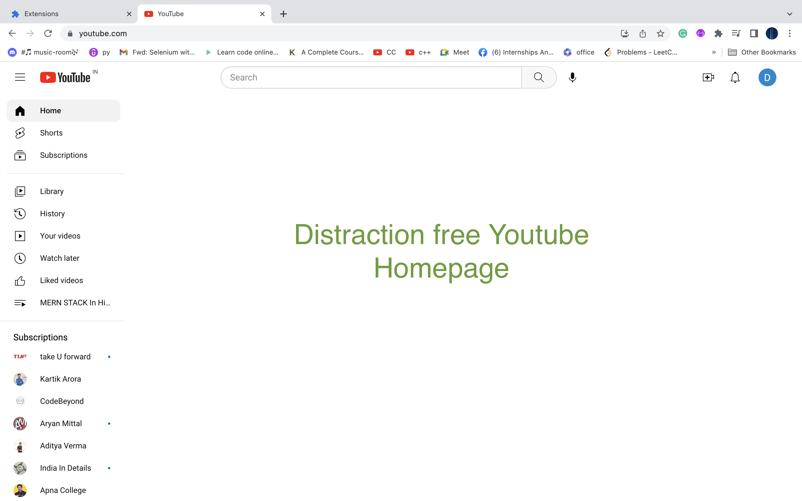
Task: Toggle bookmark star for this page
Action: 660,33
